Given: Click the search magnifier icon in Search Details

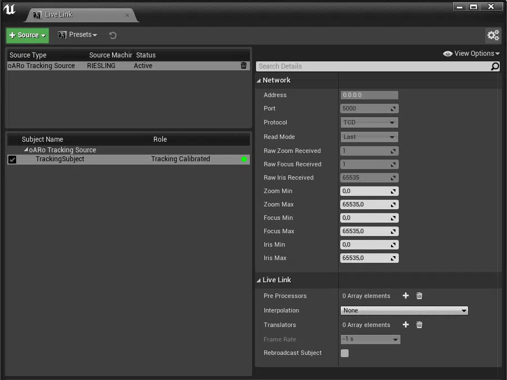Looking at the screenshot, I should [495, 66].
